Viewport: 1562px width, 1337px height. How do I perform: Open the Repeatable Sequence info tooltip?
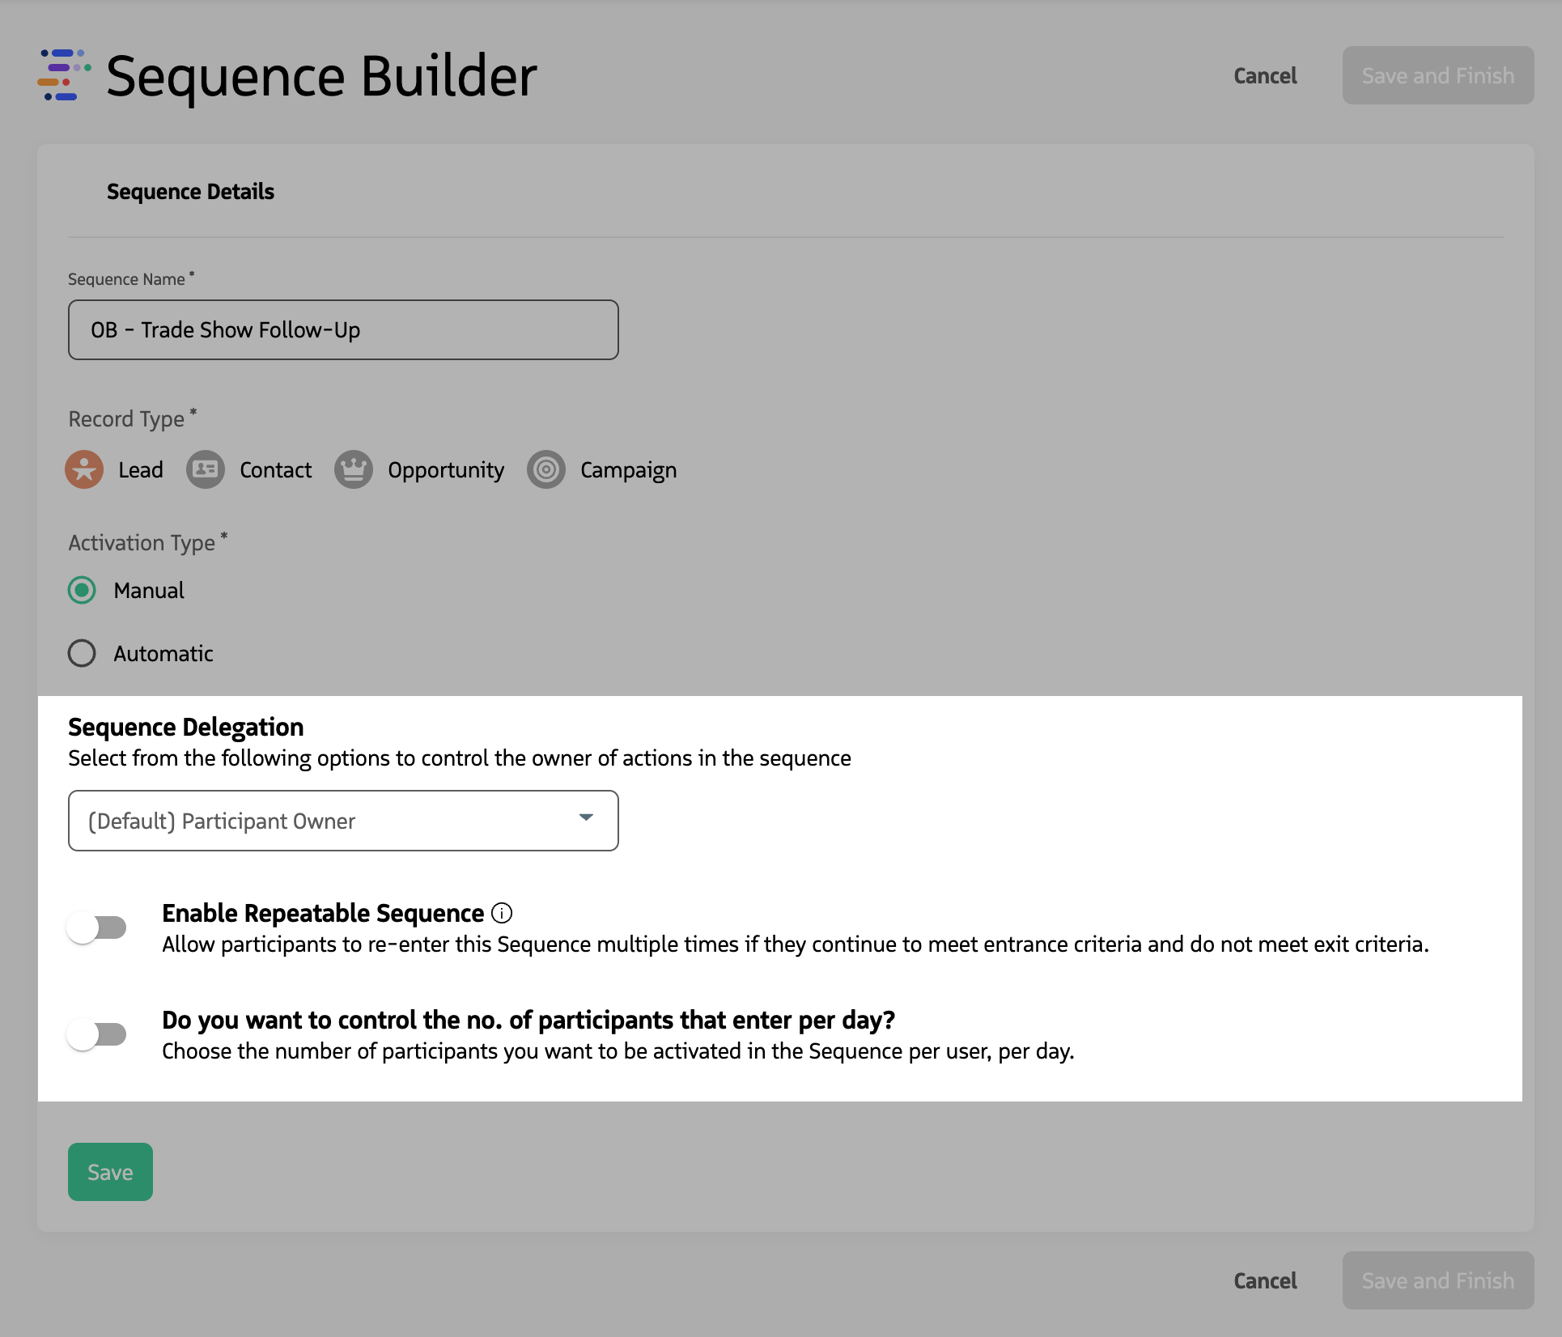pyautogui.click(x=503, y=913)
